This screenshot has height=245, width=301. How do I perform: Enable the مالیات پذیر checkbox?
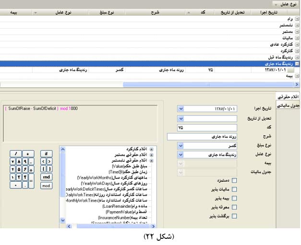pyautogui.click(x=234, y=189)
